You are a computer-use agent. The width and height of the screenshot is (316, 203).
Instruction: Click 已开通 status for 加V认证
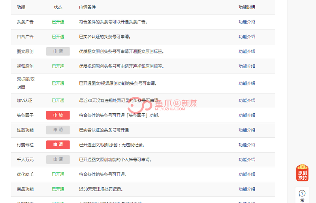click(x=58, y=101)
